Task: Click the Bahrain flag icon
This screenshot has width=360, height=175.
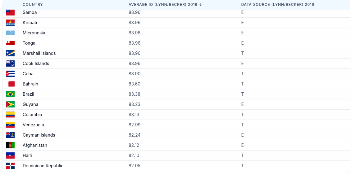Action: 10,84
